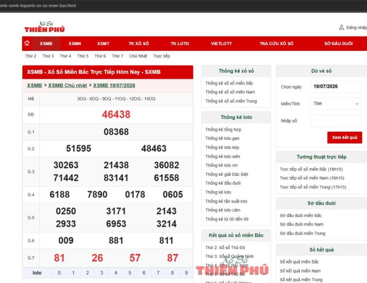The image size is (367, 283).
Task: Click first prize number 08368
Action: point(116,132)
